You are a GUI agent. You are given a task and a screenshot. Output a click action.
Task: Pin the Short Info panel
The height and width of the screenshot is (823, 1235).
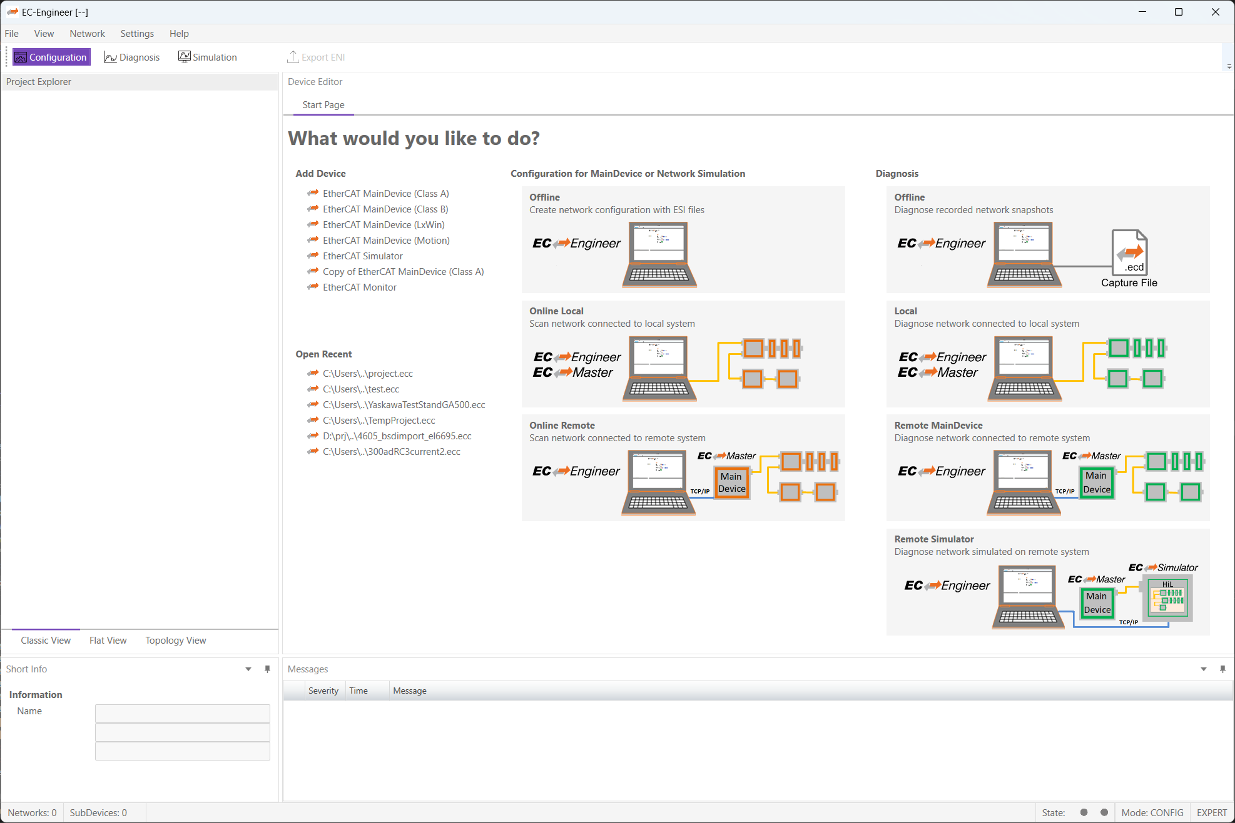pos(267,669)
